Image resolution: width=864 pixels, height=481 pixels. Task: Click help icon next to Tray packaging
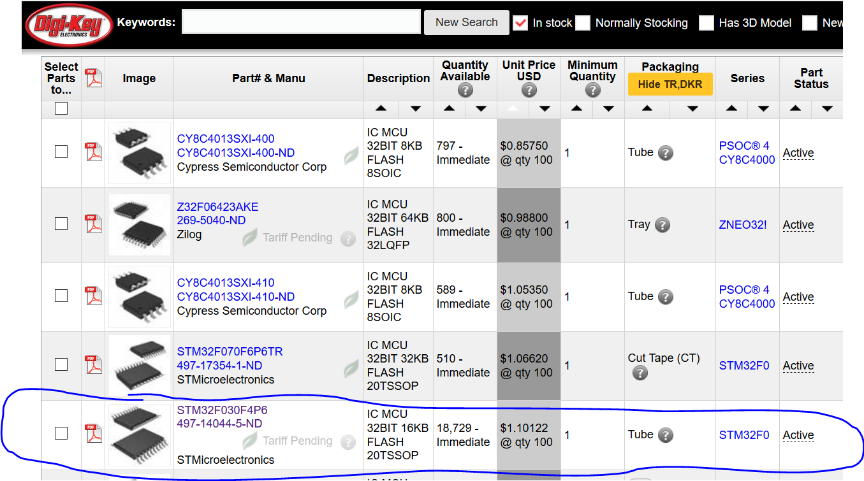[663, 225]
